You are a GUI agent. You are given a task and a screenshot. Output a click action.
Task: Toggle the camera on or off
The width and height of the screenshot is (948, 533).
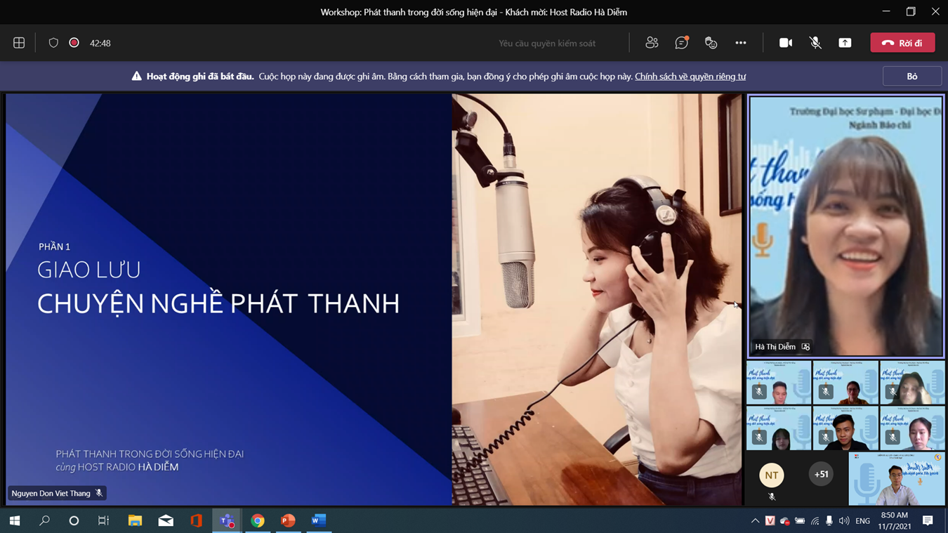point(786,43)
